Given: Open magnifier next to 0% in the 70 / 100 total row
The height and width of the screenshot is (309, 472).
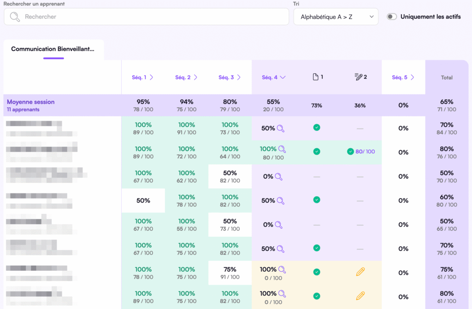Looking at the screenshot, I should click(x=279, y=177).
